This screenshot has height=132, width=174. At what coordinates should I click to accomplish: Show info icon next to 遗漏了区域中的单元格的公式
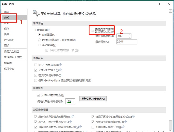pyautogui.click(x=133, y=116)
